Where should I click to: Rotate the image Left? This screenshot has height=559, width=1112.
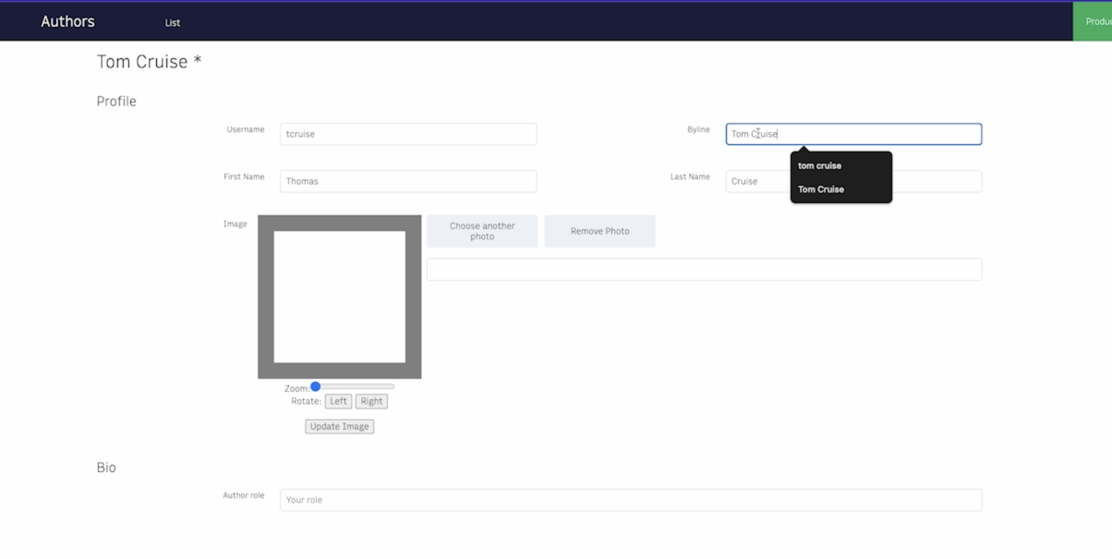pyautogui.click(x=338, y=401)
